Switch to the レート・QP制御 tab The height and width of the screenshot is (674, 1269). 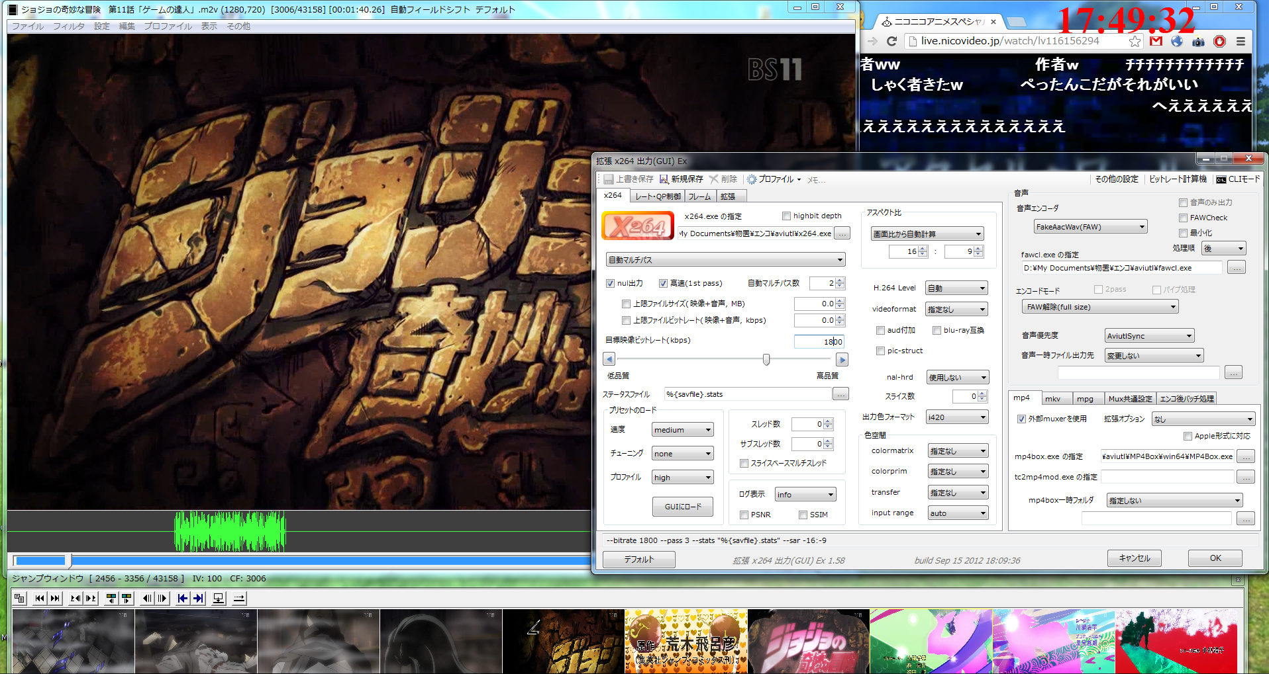657,196
